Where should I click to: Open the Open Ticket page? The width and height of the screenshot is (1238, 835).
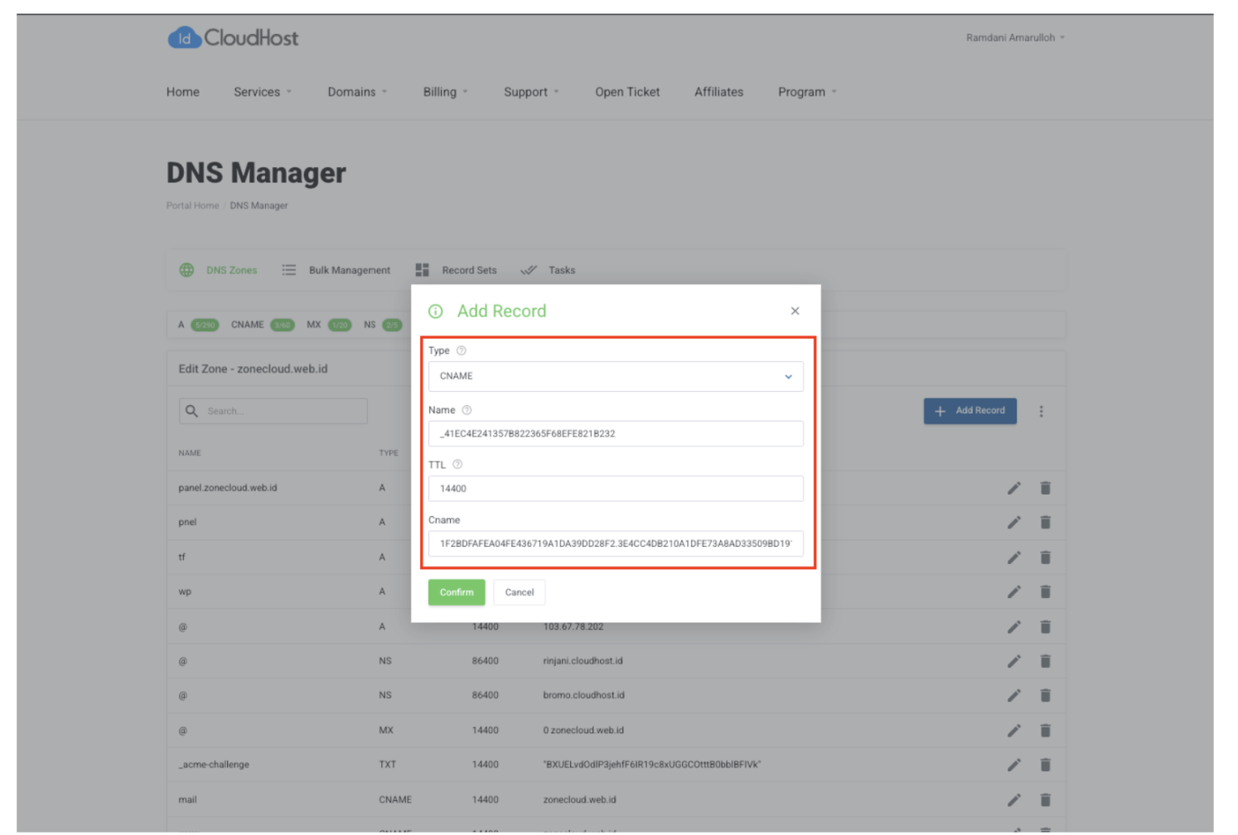point(627,92)
